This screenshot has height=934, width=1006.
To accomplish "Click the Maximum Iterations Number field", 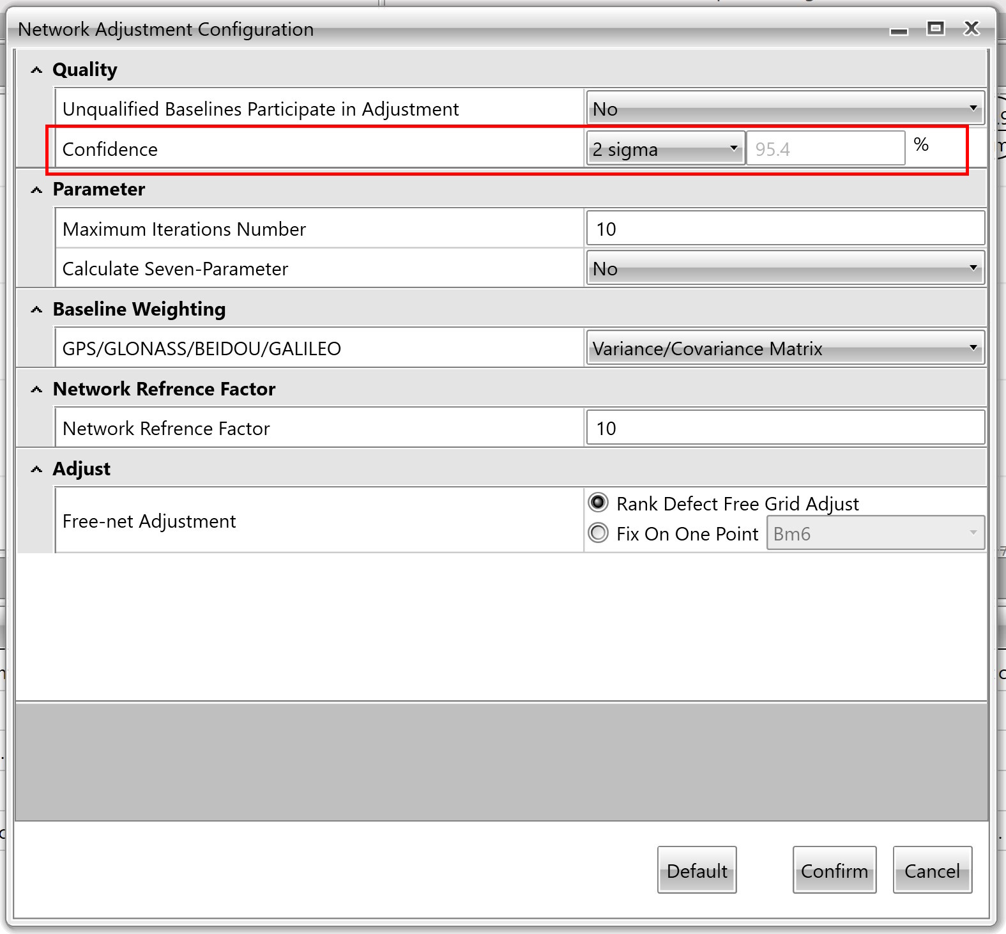I will [784, 229].
